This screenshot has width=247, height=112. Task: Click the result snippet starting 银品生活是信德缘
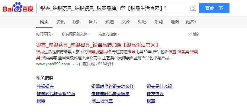117,55
